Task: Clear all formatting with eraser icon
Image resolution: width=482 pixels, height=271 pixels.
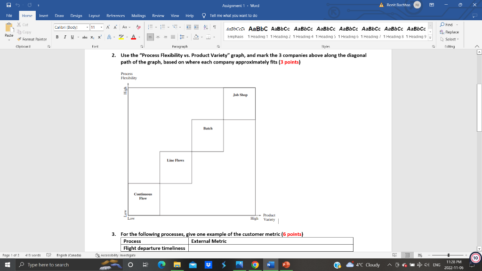Action: 139,27
